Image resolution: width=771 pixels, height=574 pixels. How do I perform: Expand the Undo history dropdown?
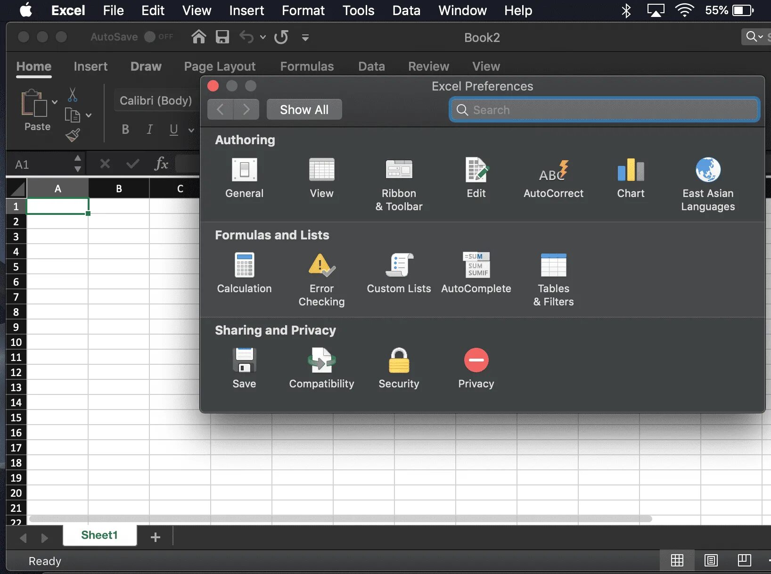click(x=262, y=37)
